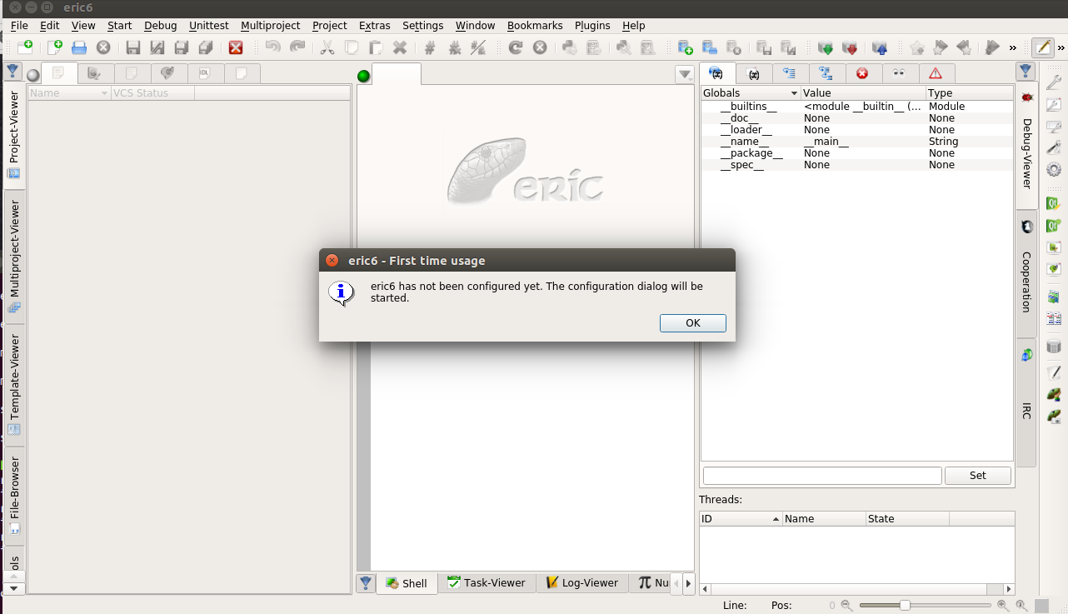Open the Debug menu
The image size is (1068, 614).
(x=160, y=26)
